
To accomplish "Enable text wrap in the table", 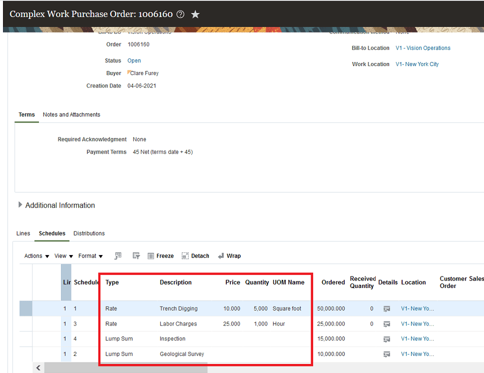I will click(x=229, y=255).
